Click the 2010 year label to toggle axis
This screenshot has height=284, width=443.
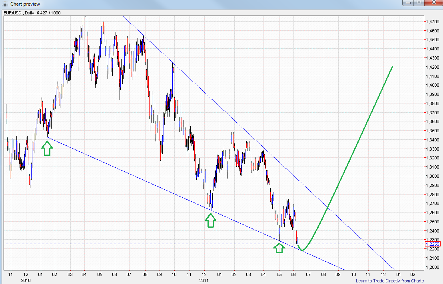pos(26,280)
